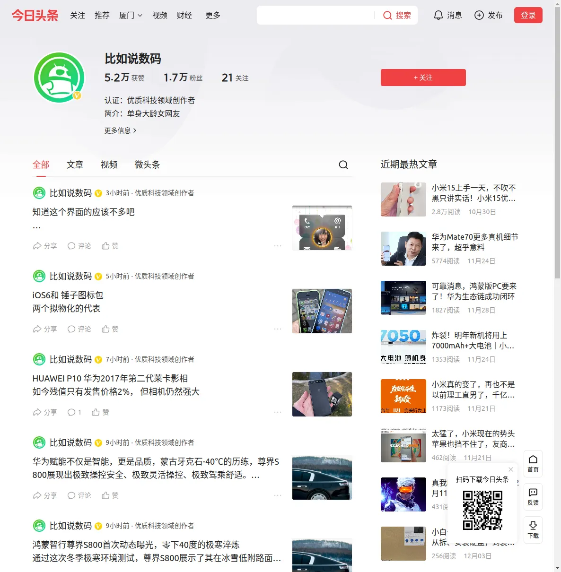Click the search magnifier icon in header
This screenshot has height=572, width=561.
click(x=387, y=15)
